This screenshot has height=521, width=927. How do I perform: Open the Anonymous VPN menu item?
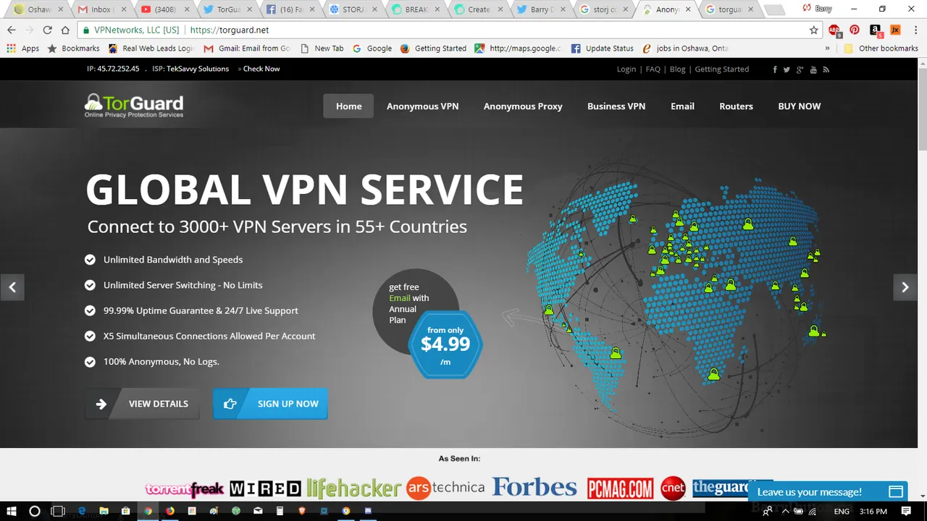pyautogui.click(x=422, y=106)
